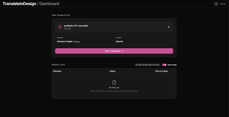
Task: Delete the synthetic-52-rows.idml upload via trash icon
Action: click(x=169, y=27)
